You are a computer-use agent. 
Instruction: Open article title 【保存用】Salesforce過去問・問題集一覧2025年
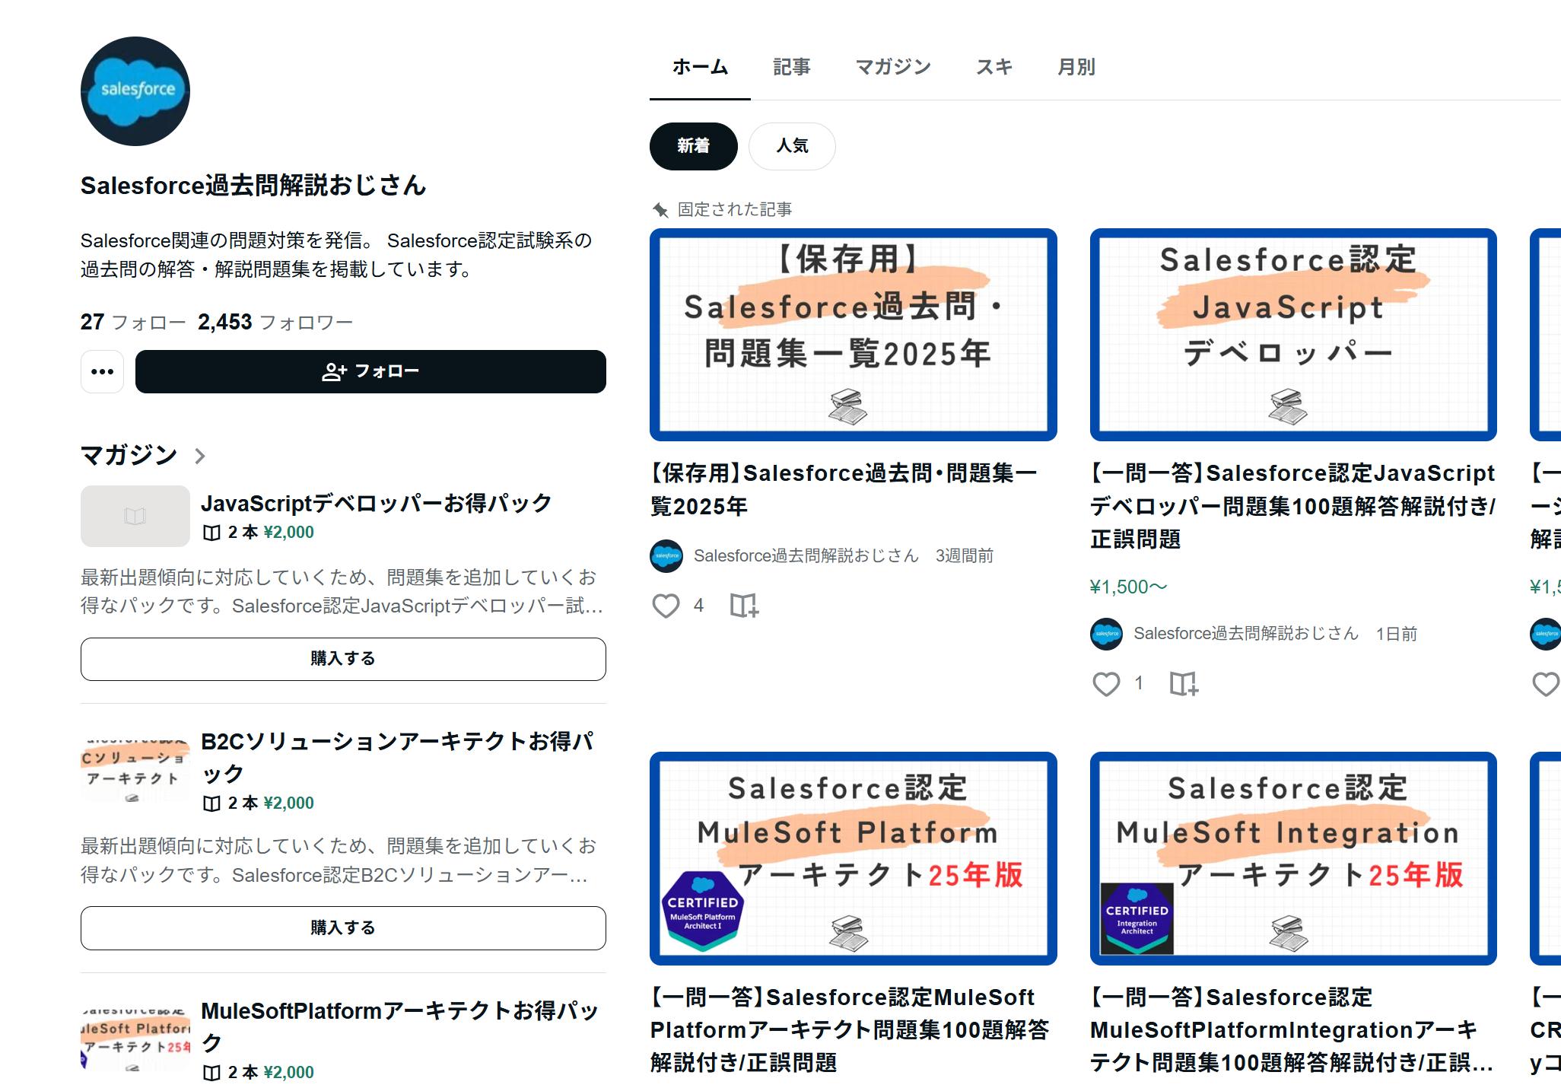844,489
